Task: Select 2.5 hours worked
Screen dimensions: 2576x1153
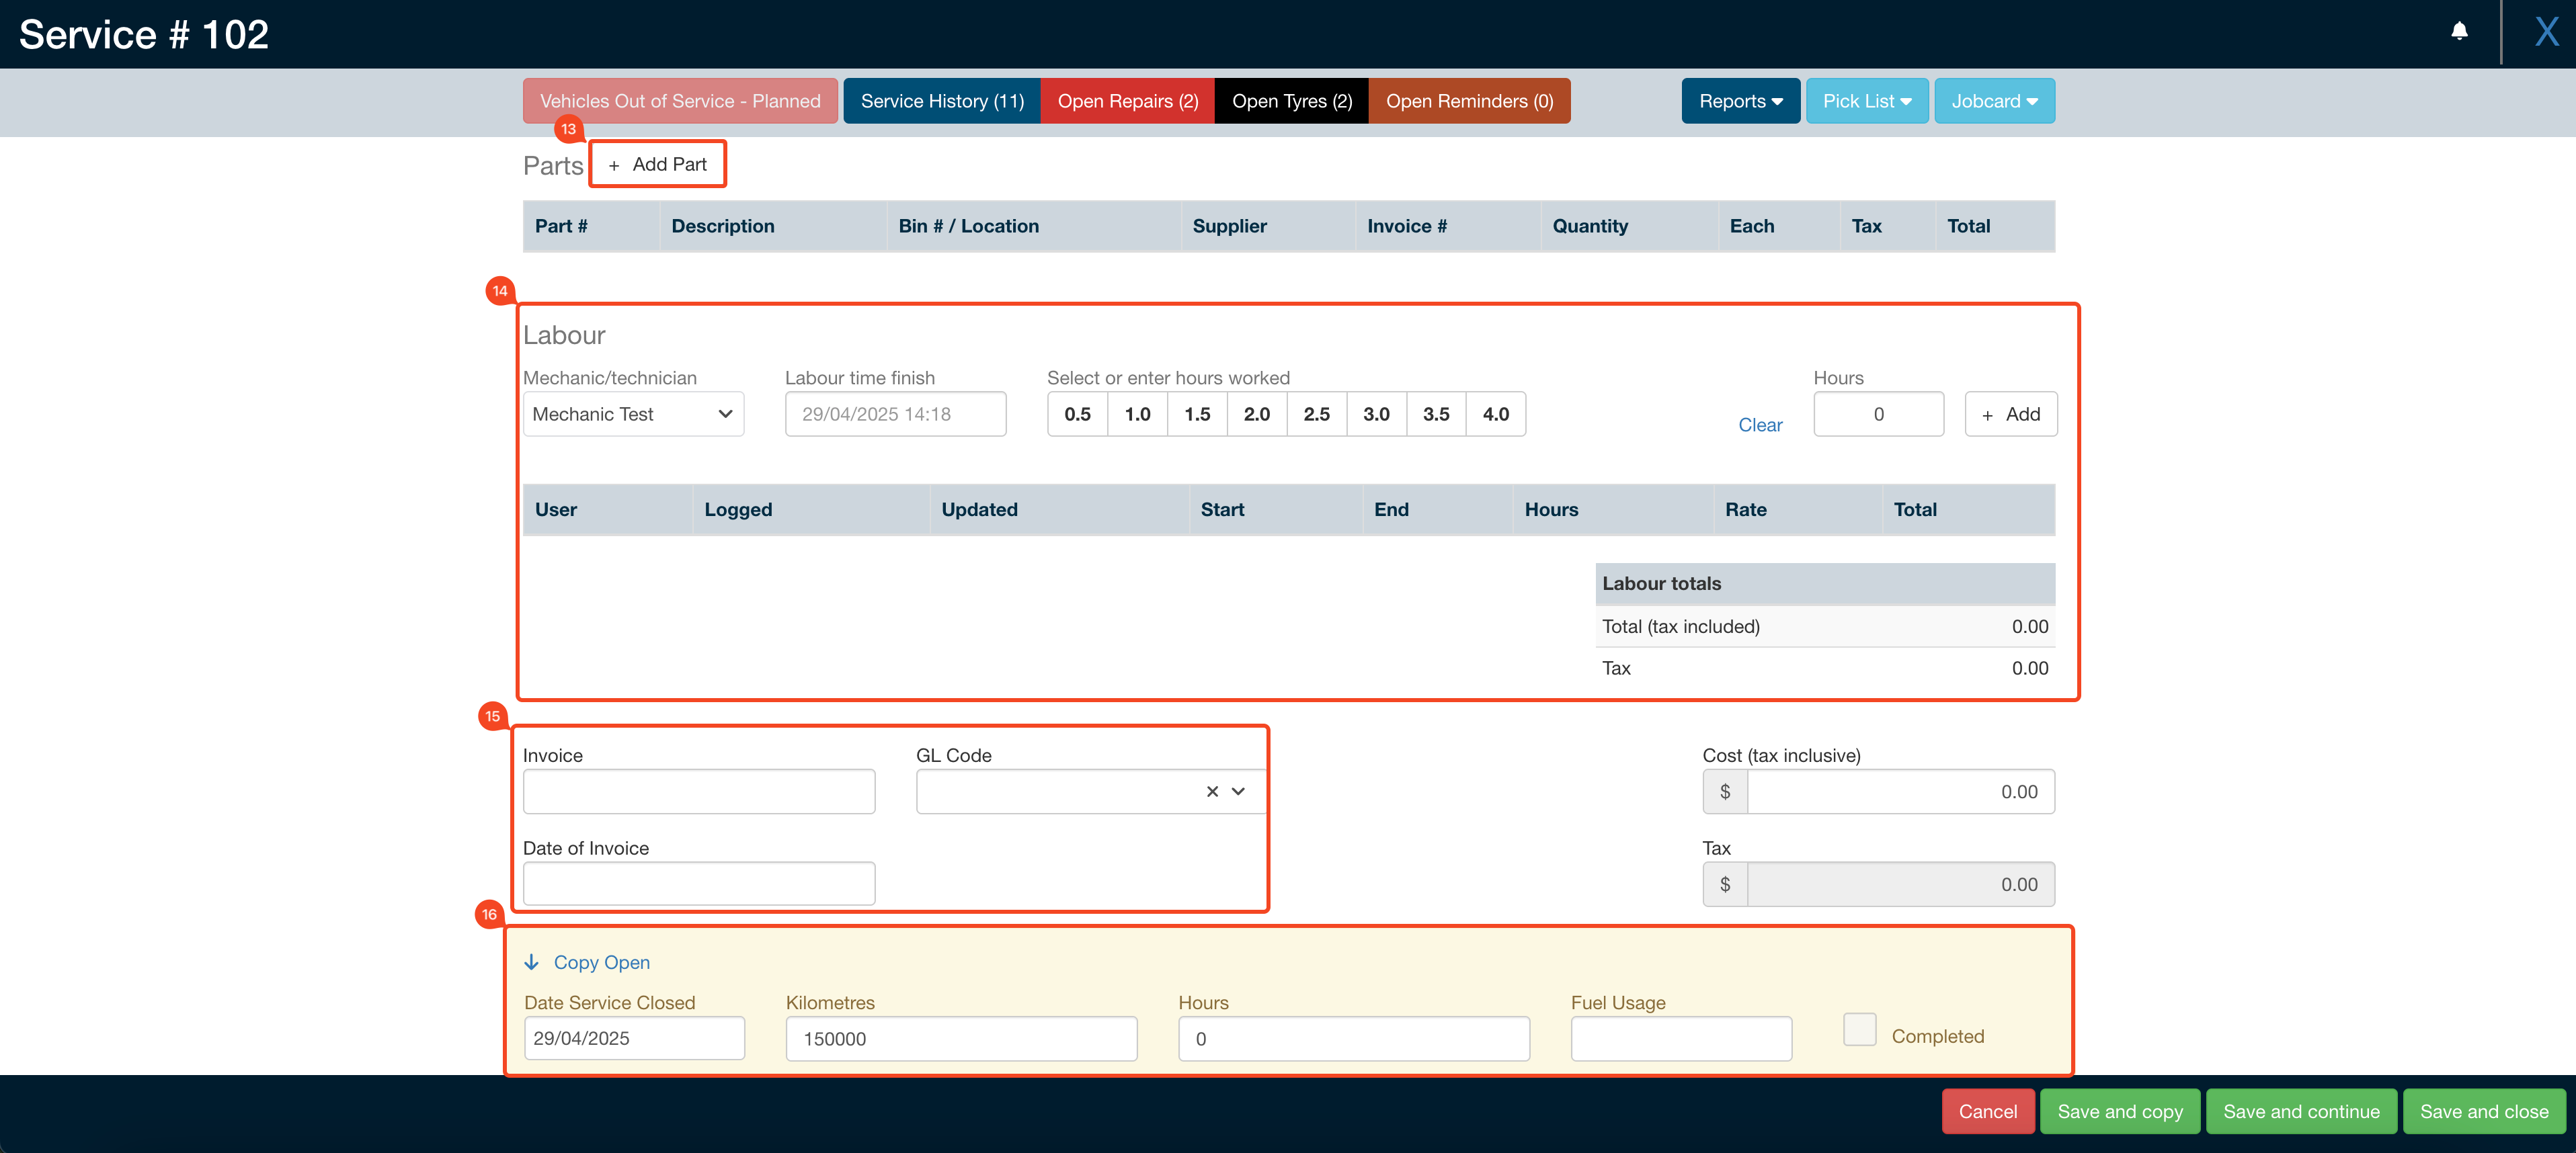Action: coord(1317,414)
